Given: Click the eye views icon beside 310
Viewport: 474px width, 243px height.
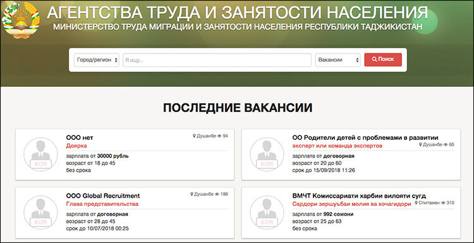Looking at the screenshot, I should [443, 203].
